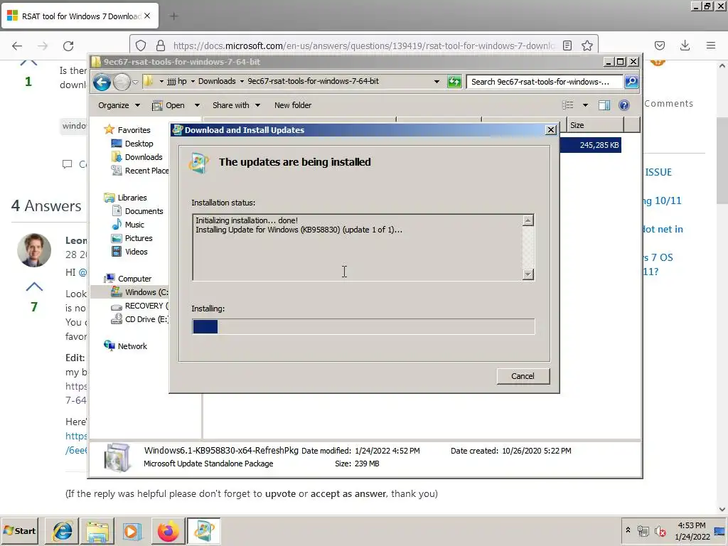Viewport: 728px width, 546px height.
Task: Expand the view options dropdown arrow
Action: (586, 105)
